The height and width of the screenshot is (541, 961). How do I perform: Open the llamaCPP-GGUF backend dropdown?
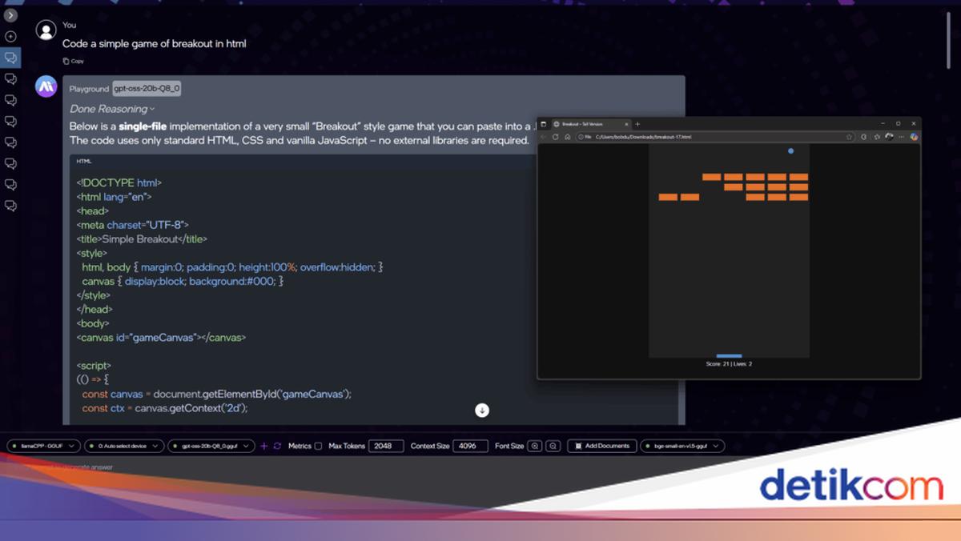(44, 446)
